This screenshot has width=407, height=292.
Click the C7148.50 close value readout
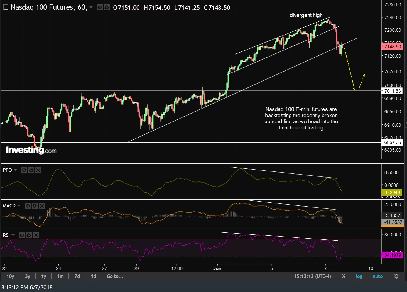[x=217, y=8]
